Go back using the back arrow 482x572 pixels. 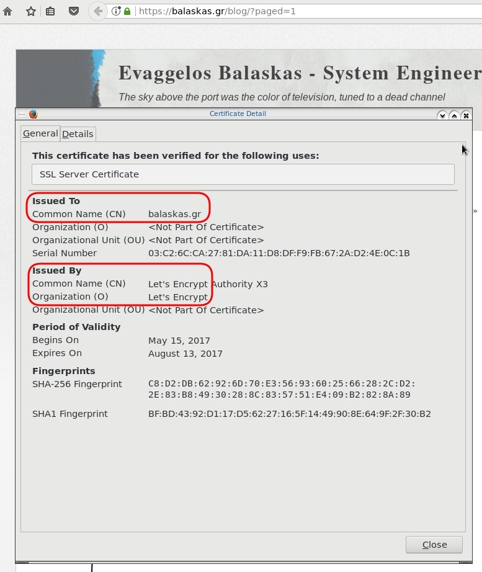click(97, 11)
